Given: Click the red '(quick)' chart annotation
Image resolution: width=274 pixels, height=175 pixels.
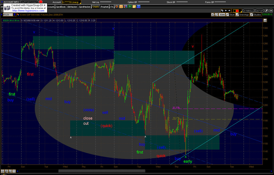Looking at the screenshot, I should [106, 126].
